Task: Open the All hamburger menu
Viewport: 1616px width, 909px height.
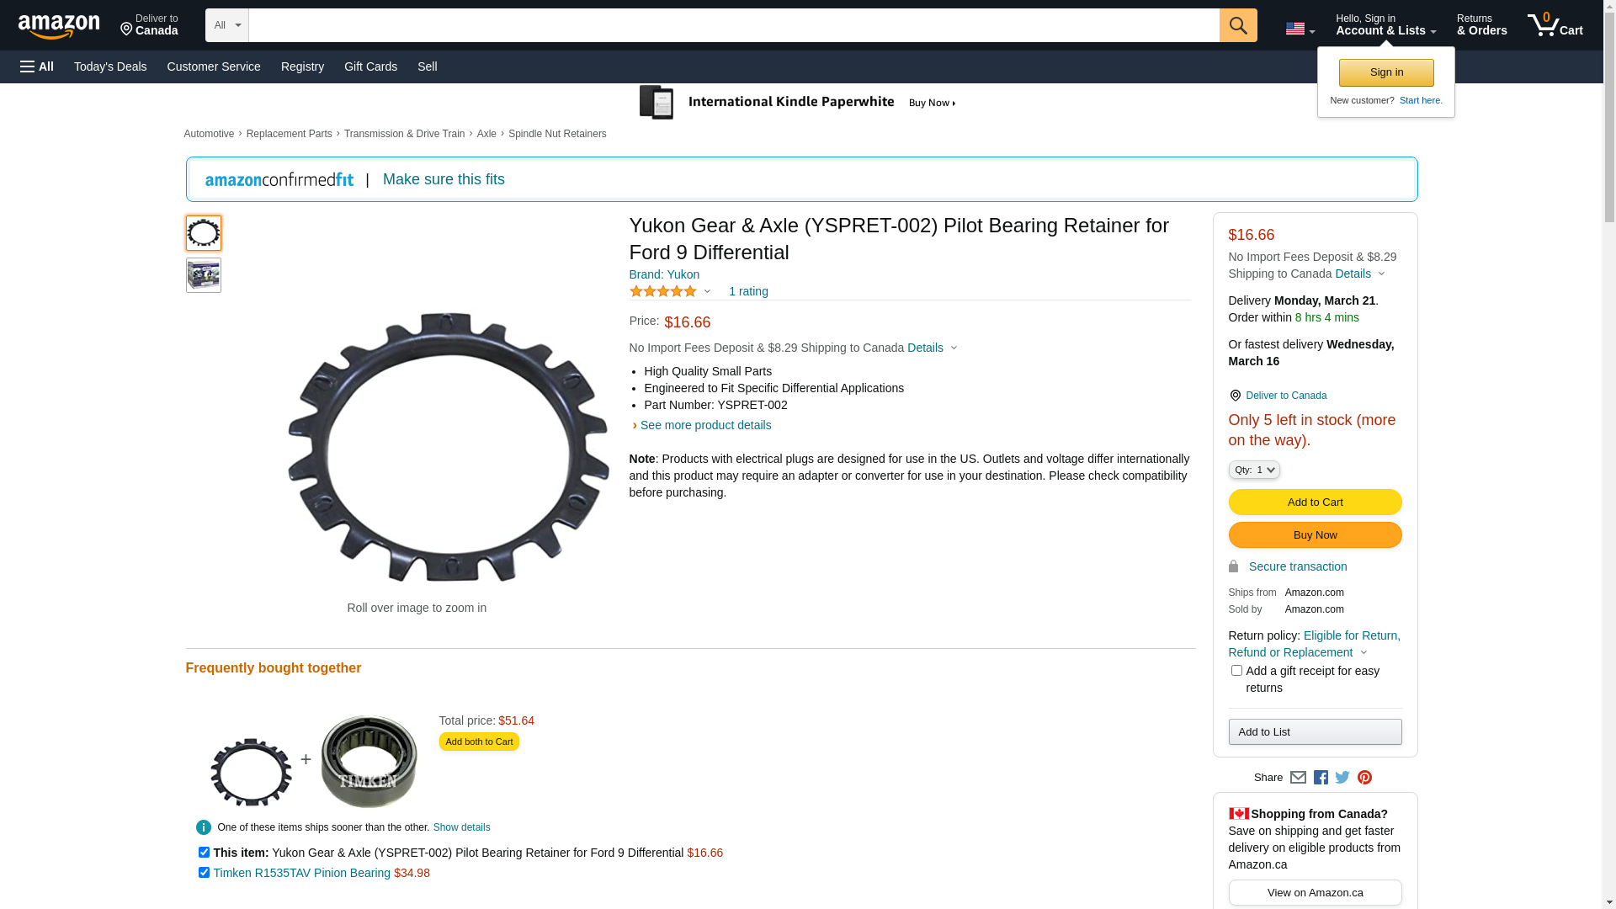Action: pos(37,66)
